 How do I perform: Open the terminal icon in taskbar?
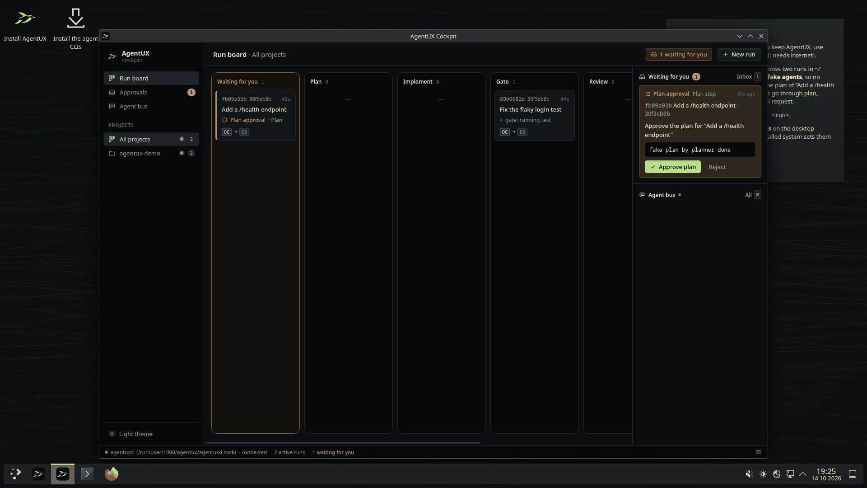pyautogui.click(x=87, y=474)
